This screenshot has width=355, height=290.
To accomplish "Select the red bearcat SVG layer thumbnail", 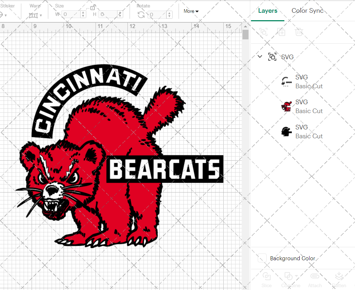I will [286, 106].
